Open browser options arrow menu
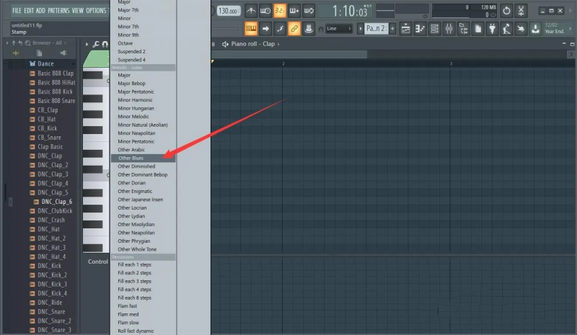 [7, 43]
